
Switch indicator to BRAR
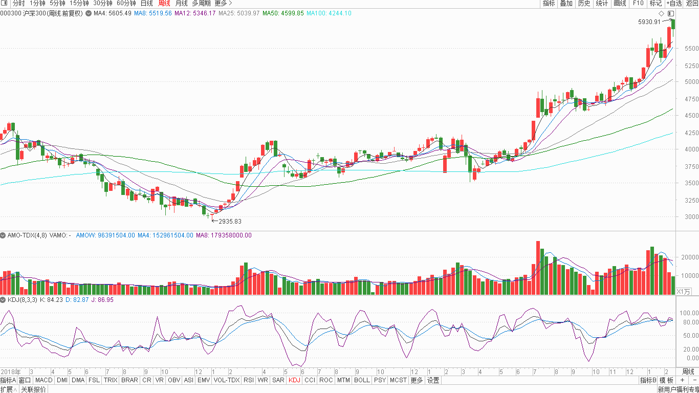(x=129, y=380)
